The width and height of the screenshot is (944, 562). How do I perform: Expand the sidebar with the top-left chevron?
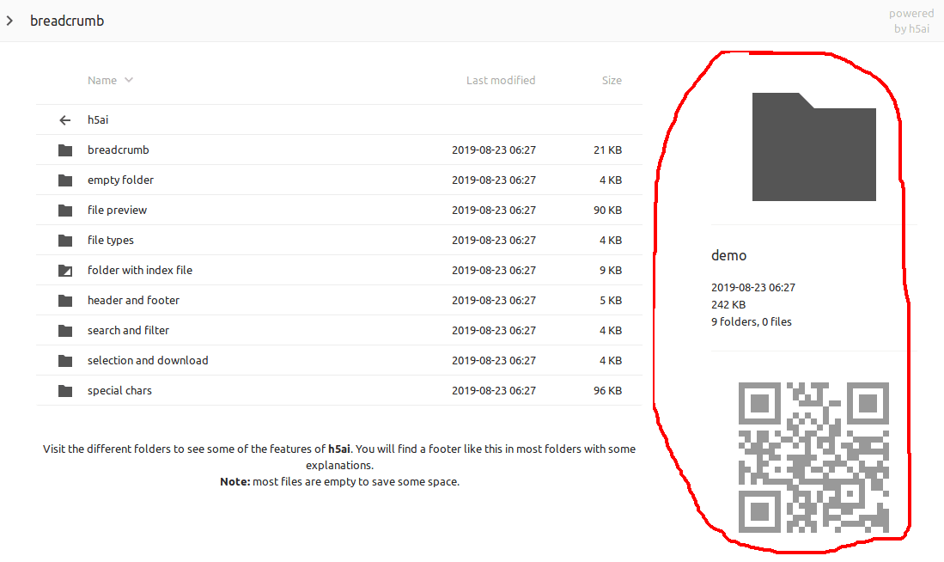point(9,21)
